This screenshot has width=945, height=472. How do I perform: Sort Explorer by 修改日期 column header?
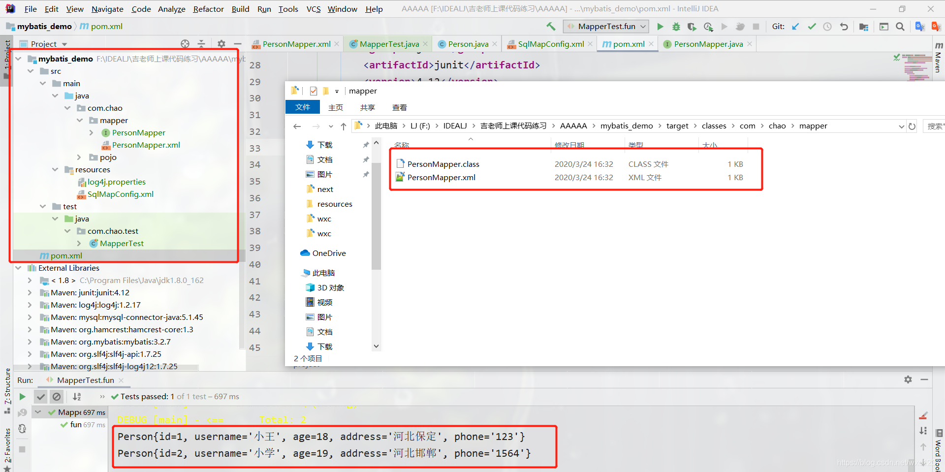click(569, 145)
